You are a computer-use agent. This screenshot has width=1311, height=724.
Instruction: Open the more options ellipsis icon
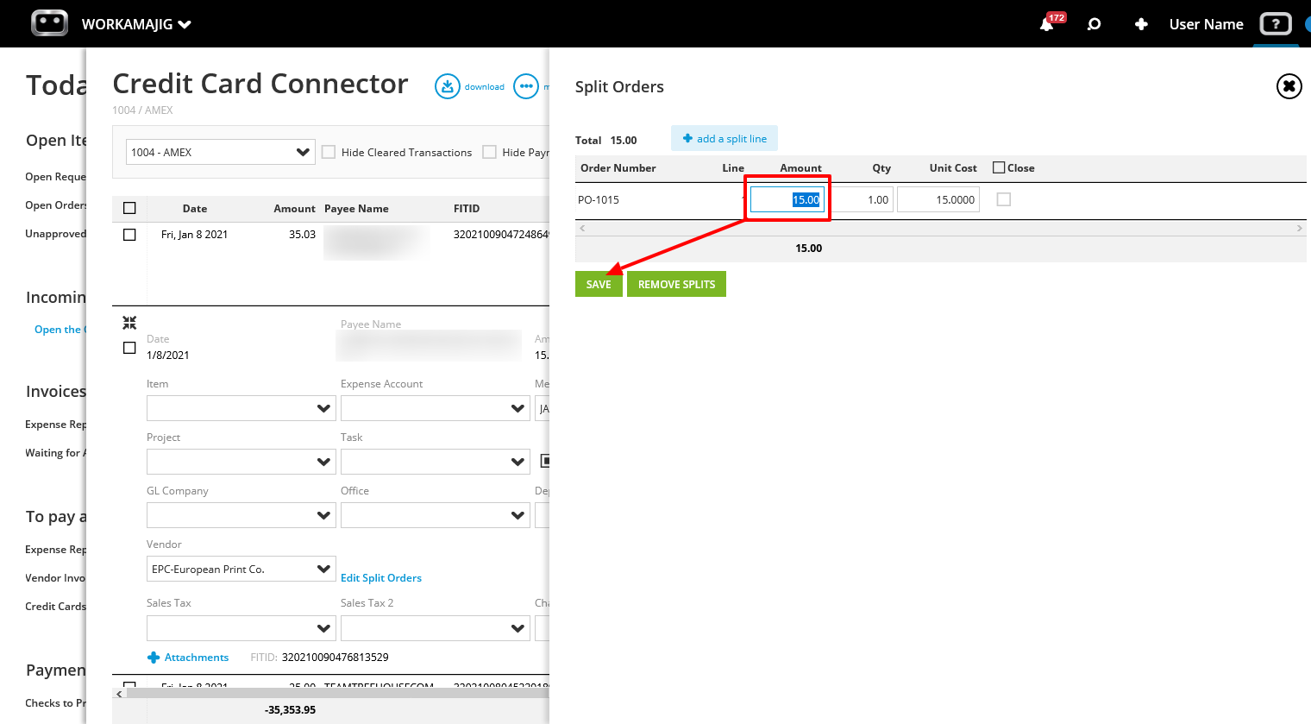click(x=525, y=86)
